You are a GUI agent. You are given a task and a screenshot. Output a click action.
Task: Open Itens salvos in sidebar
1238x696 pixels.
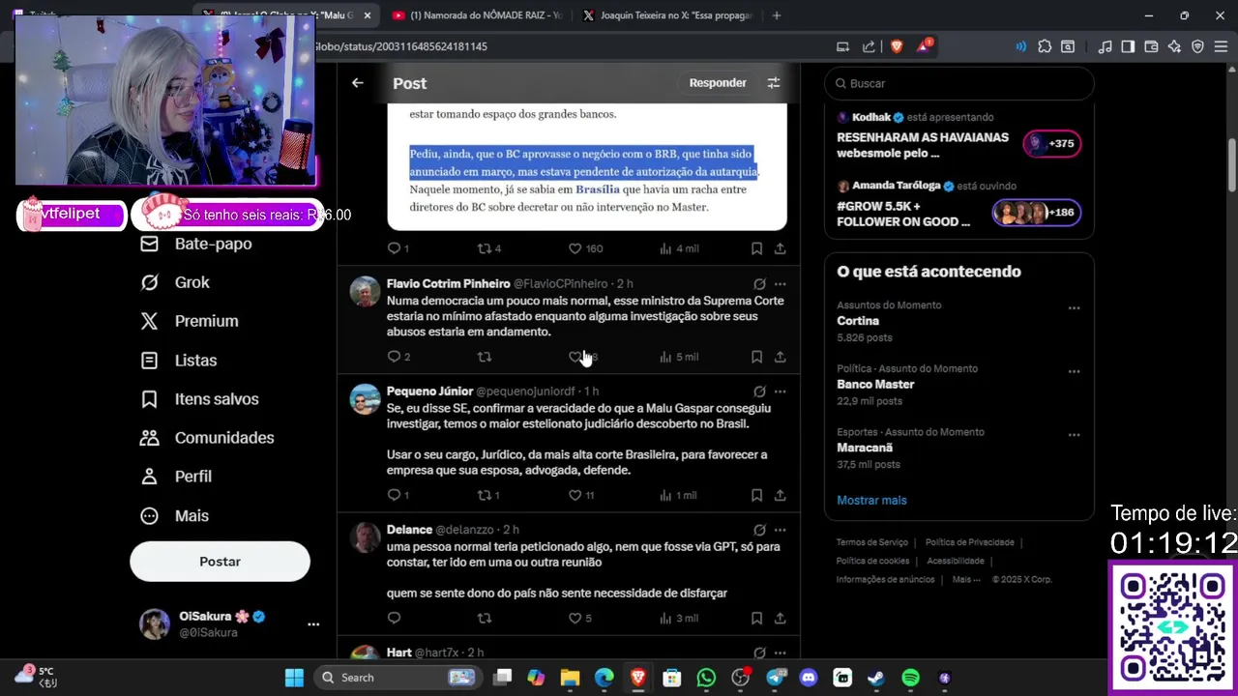tap(200, 398)
